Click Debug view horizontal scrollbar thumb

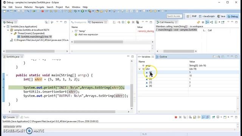tap(30, 51)
